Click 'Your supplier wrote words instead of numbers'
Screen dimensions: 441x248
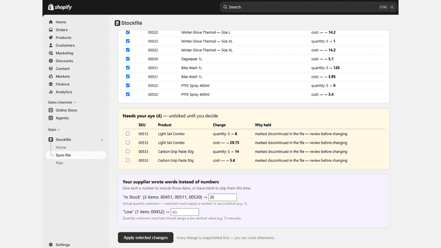(171, 182)
